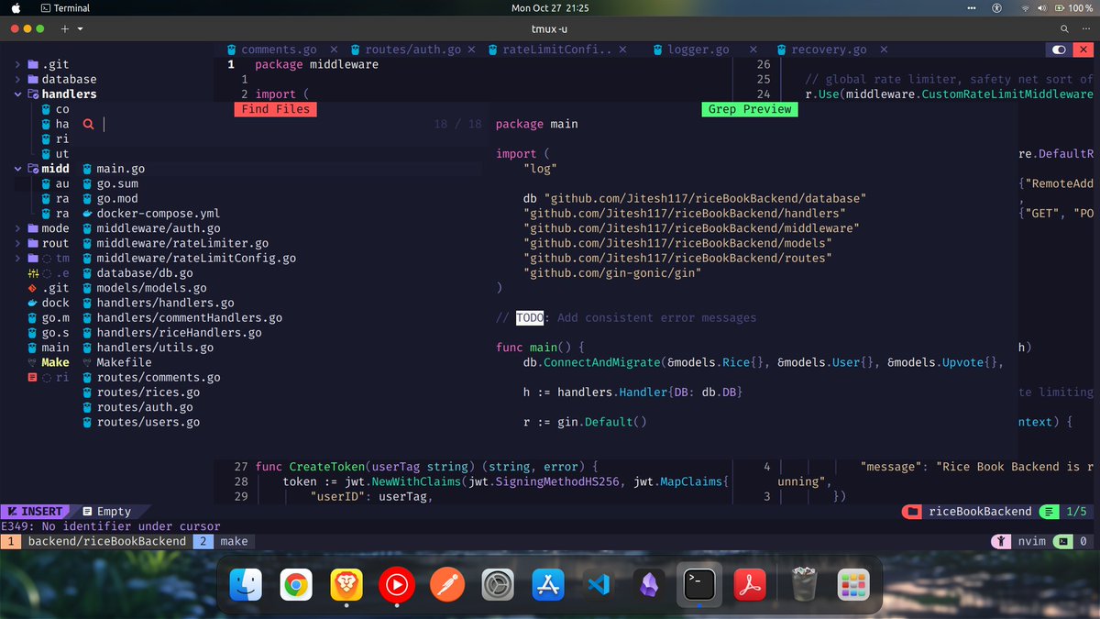Open the Terminal menu in the menu bar
Image resolution: width=1100 pixels, height=619 pixels.
[64, 8]
